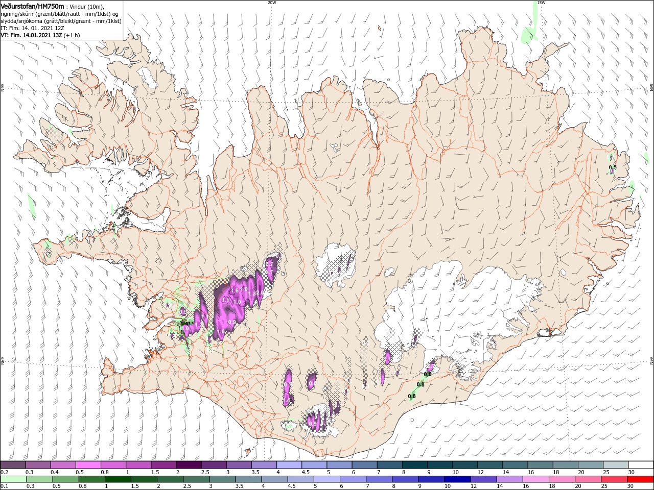
Task: Click the 20W longitude label
Action: click(272, 3)
